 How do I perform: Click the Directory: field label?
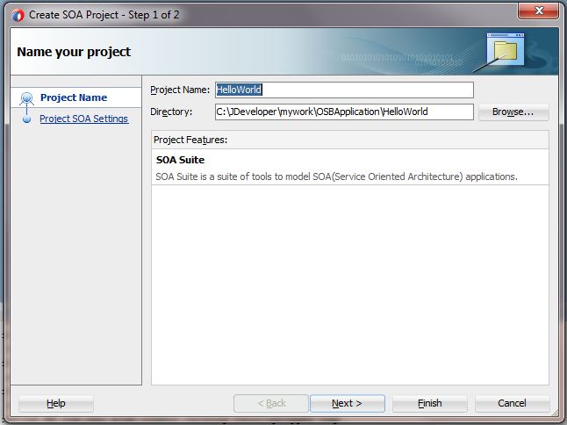coord(171,112)
